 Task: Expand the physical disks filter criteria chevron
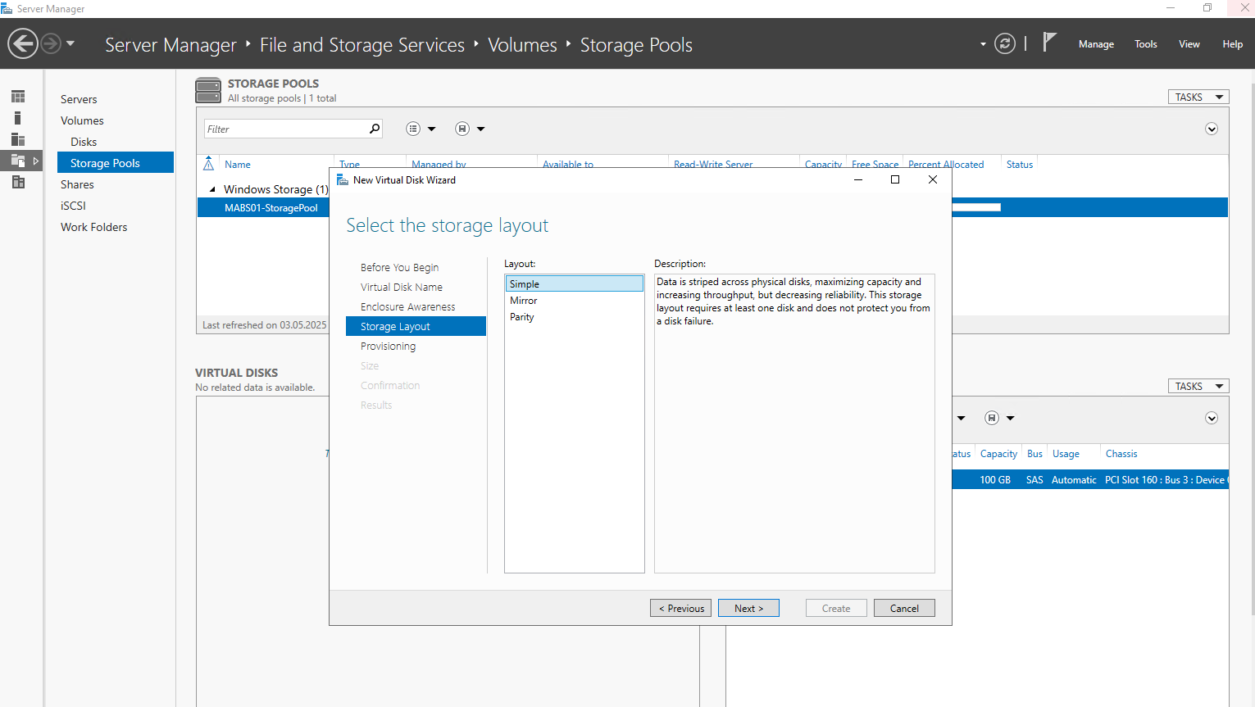tap(1212, 418)
